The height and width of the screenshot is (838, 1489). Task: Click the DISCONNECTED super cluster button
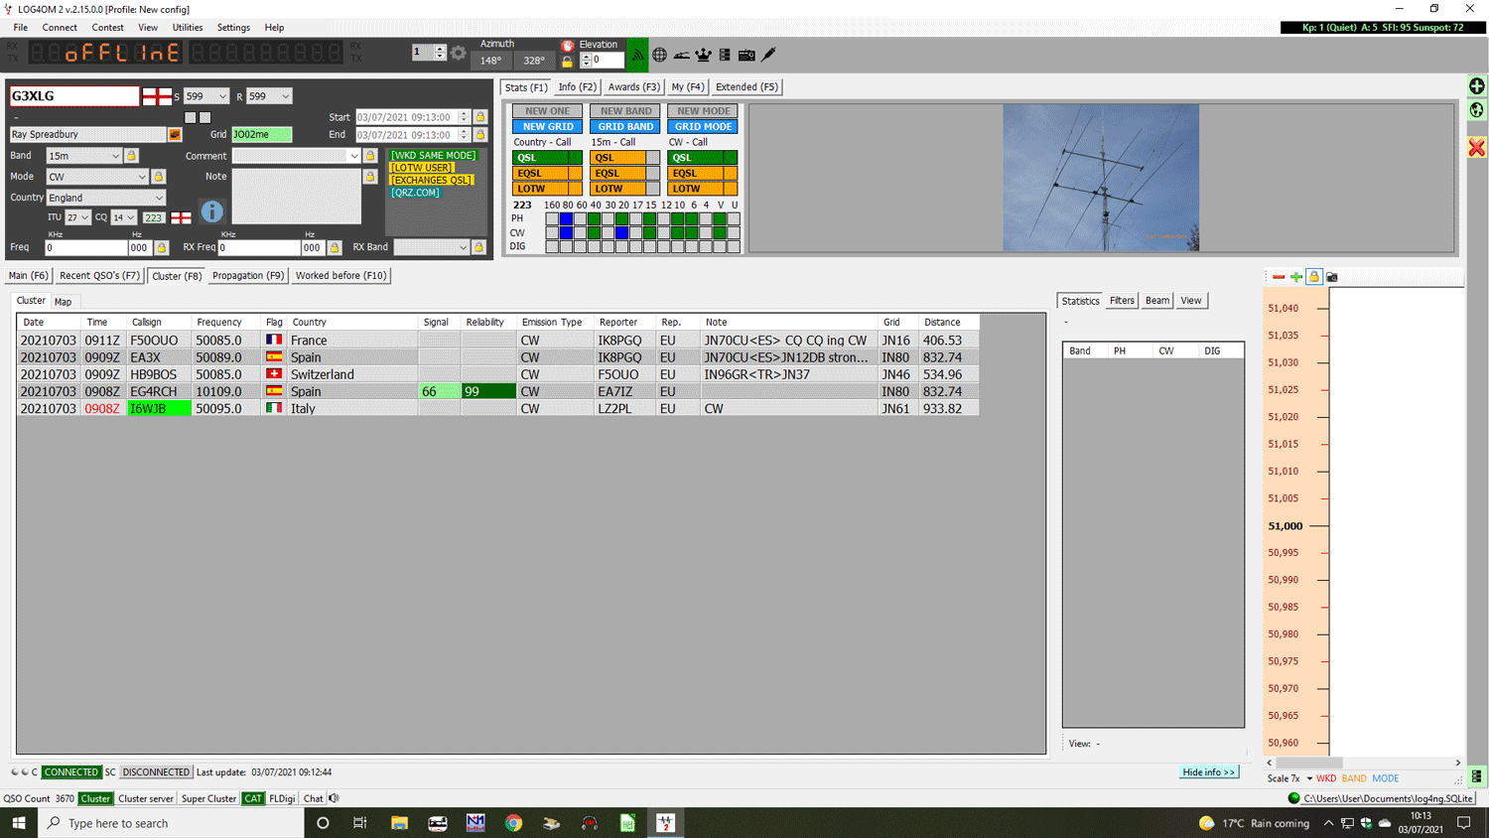(x=156, y=772)
